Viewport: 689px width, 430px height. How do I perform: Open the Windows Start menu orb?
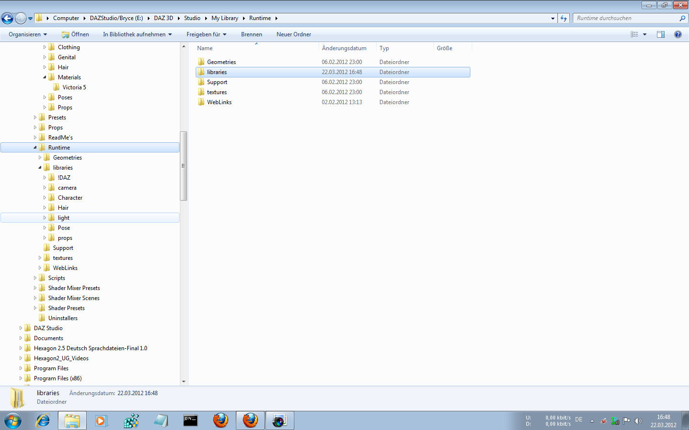point(13,420)
